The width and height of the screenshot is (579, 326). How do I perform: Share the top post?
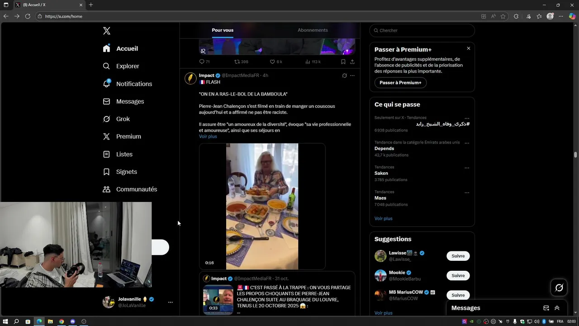352,62
